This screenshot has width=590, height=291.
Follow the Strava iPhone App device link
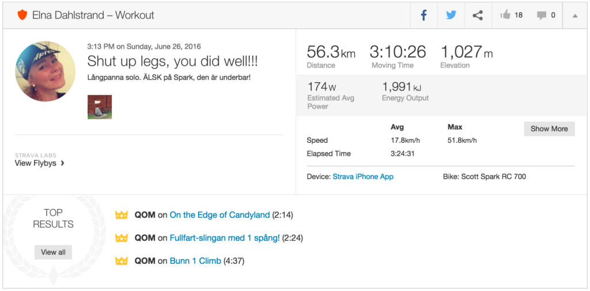(363, 176)
